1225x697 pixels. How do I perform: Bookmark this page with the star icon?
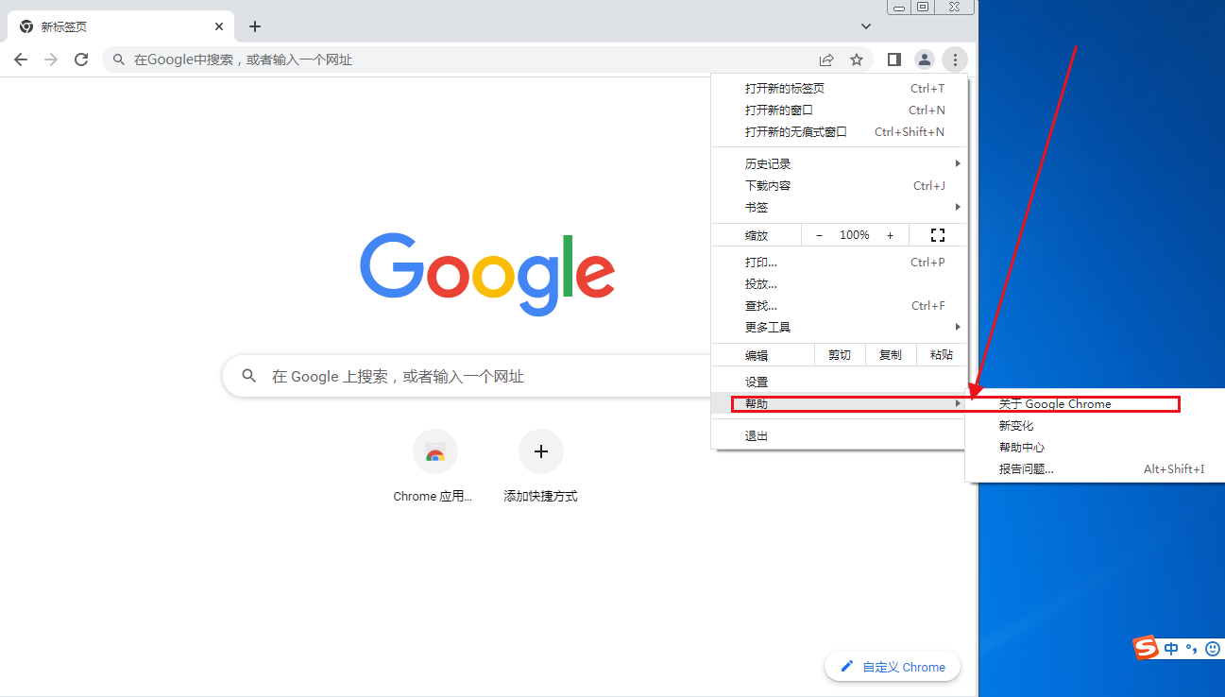point(857,59)
